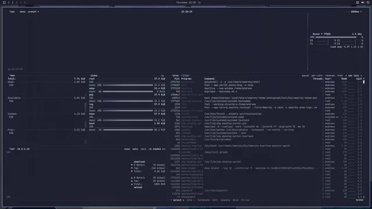Image resolution: width=372 pixels, height=209 pixels.
Task: Select the Xwayland process row
Action: click(266, 127)
